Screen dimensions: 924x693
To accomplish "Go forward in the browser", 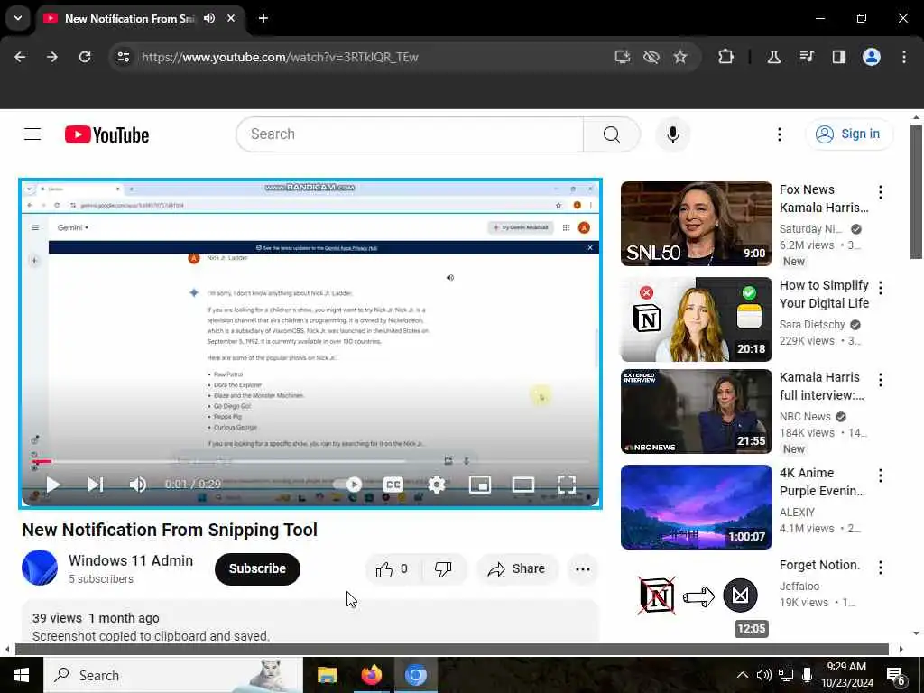I will tap(52, 57).
